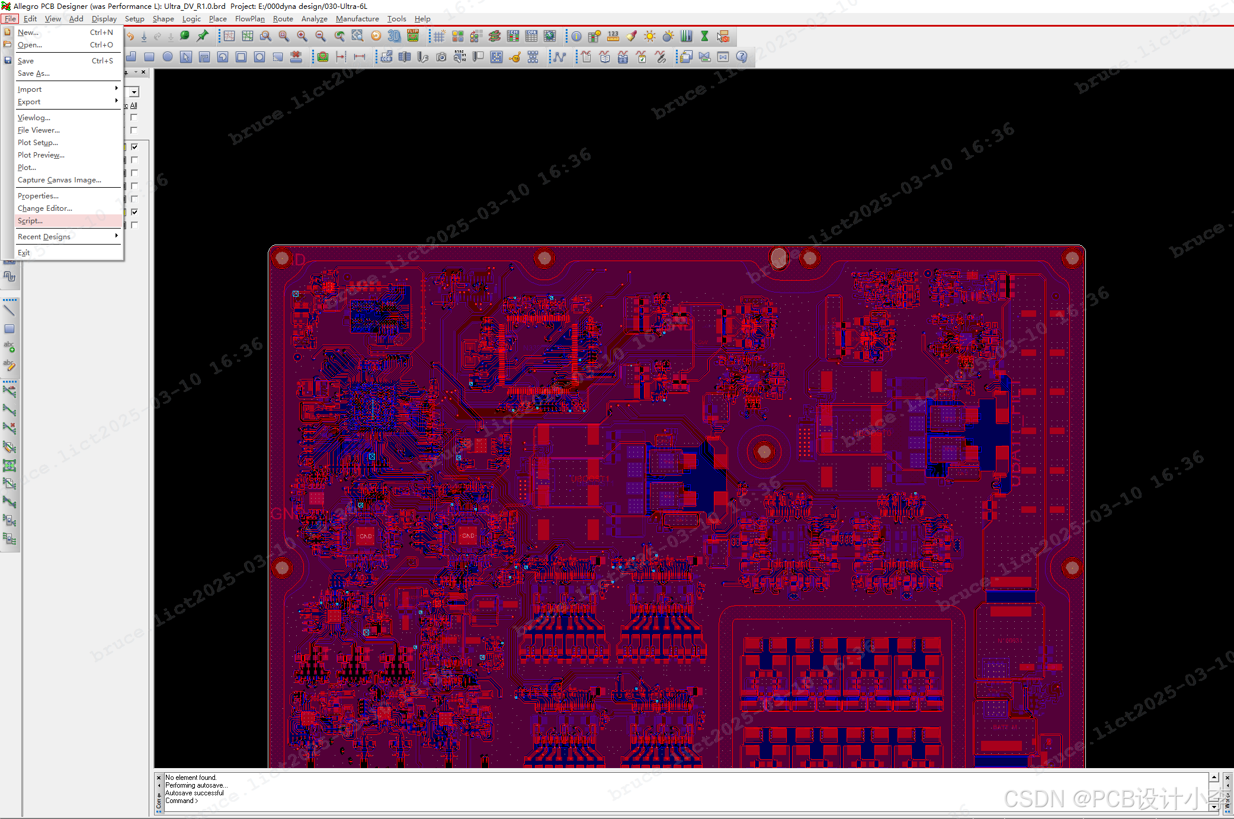Open the Manufacture menu

[x=357, y=19]
